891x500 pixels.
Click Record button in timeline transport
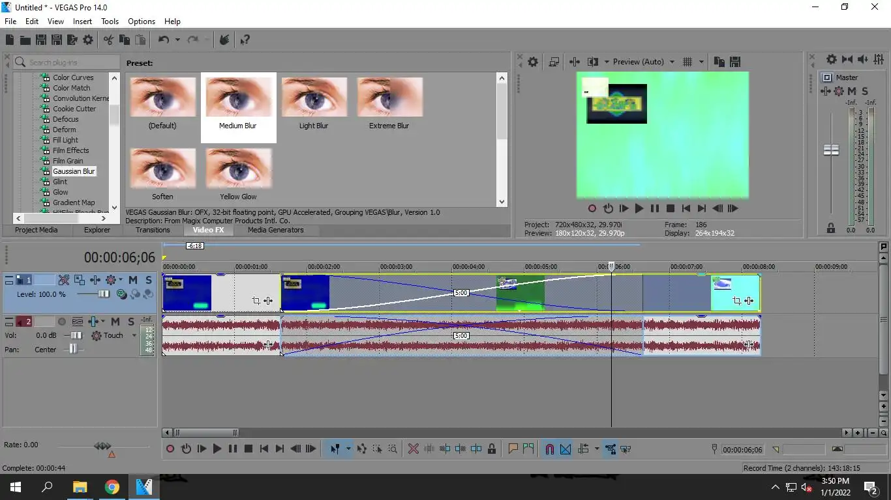pyautogui.click(x=170, y=449)
